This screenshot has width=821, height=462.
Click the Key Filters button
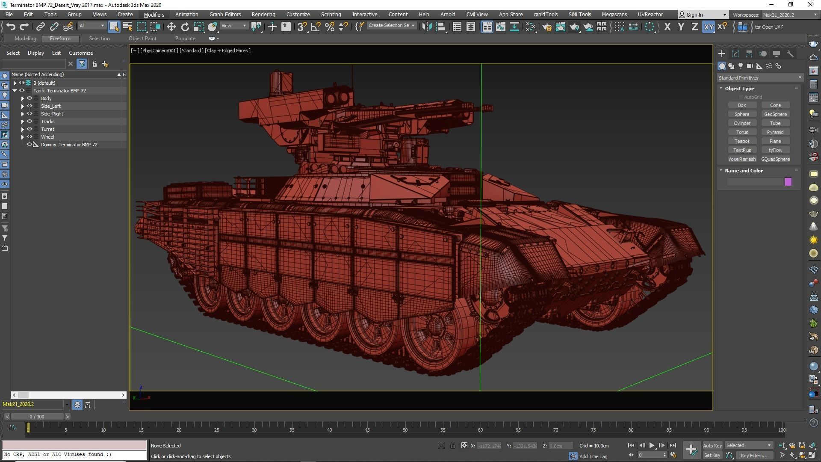click(x=754, y=455)
